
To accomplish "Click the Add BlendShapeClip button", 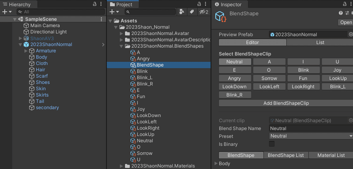I will coord(286,103).
